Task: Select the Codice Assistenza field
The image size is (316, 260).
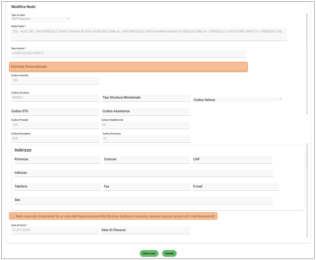Action: coord(146,112)
